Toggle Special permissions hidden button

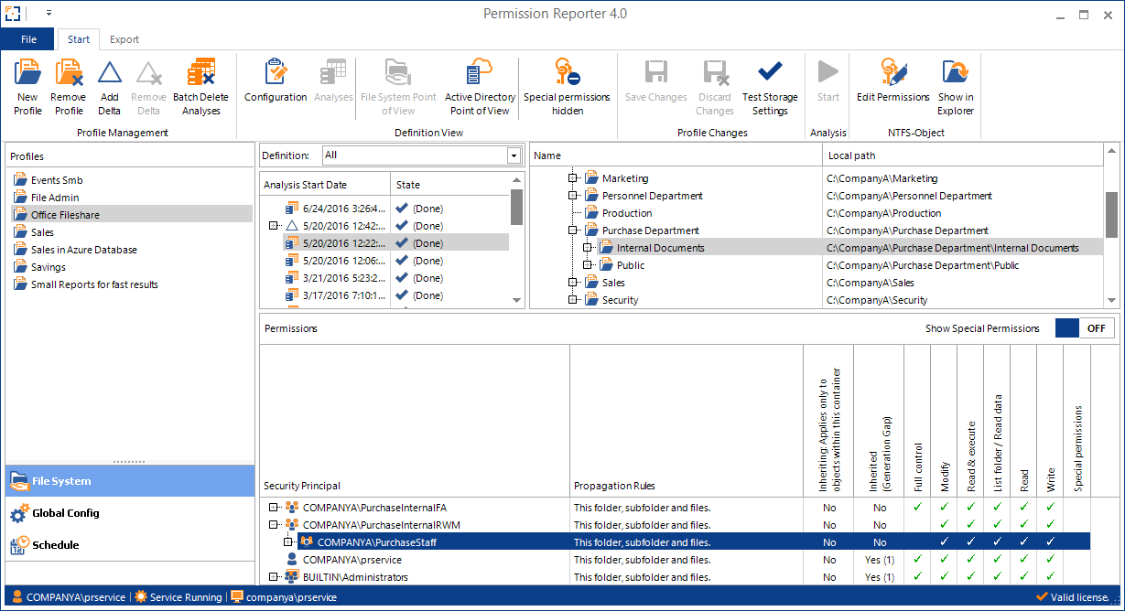click(567, 73)
